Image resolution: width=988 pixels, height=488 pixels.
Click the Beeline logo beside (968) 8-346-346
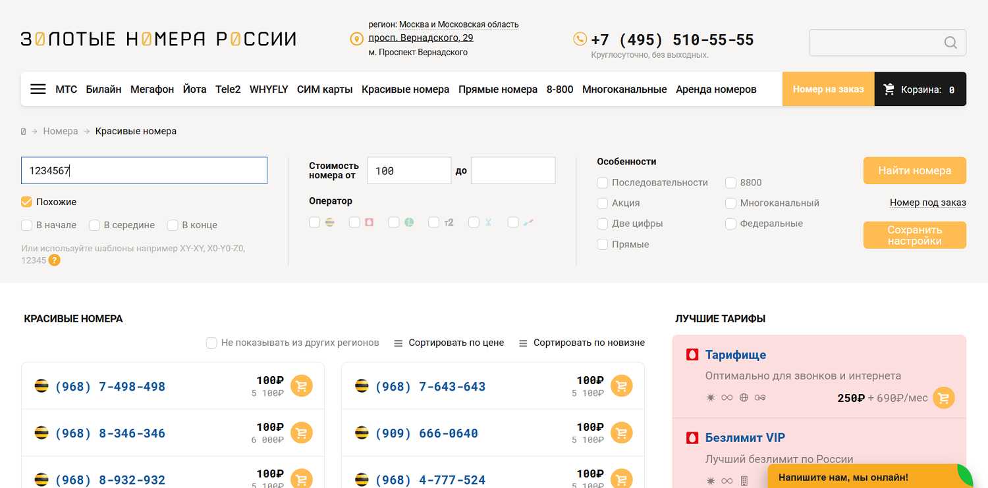[41, 433]
